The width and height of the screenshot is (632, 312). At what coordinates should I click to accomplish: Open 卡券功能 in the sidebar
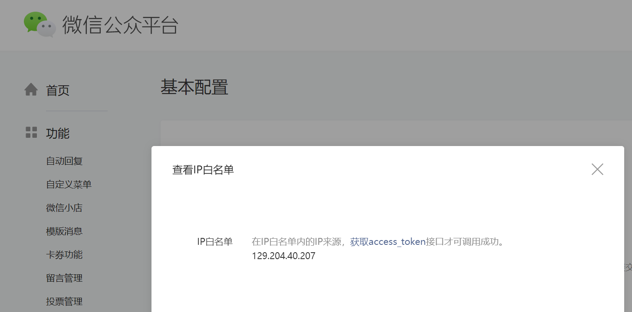(x=64, y=255)
